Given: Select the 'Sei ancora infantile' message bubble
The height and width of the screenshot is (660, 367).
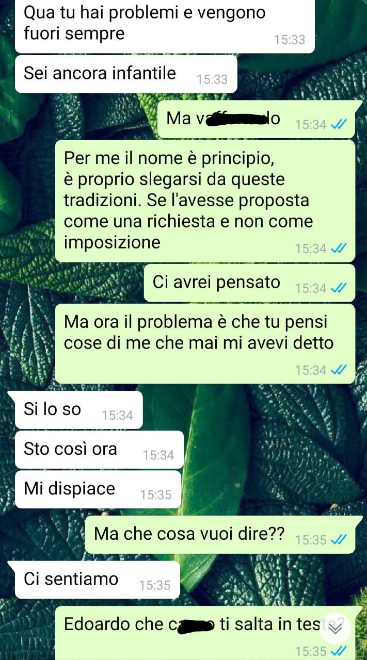Looking at the screenshot, I should (126, 74).
